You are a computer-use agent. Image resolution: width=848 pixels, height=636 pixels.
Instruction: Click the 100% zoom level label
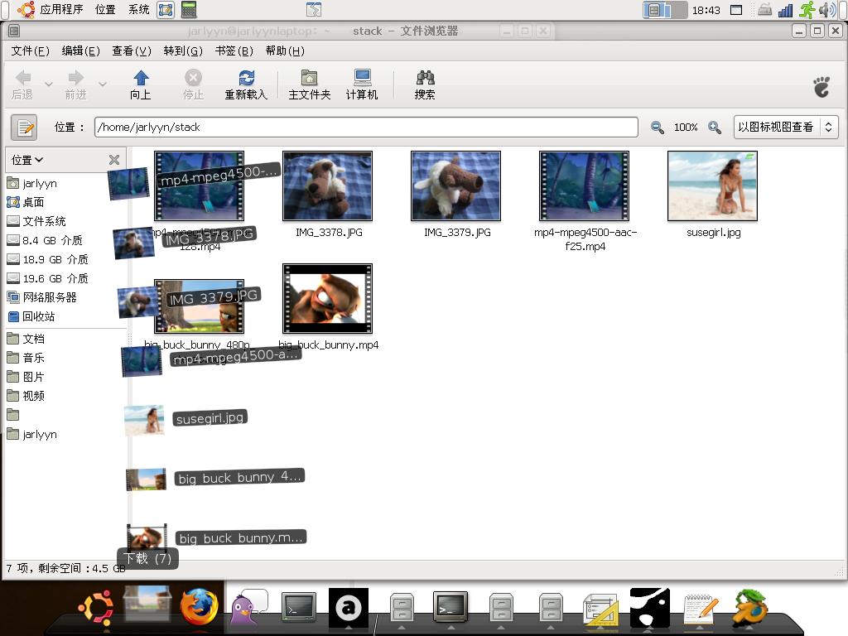click(x=686, y=127)
